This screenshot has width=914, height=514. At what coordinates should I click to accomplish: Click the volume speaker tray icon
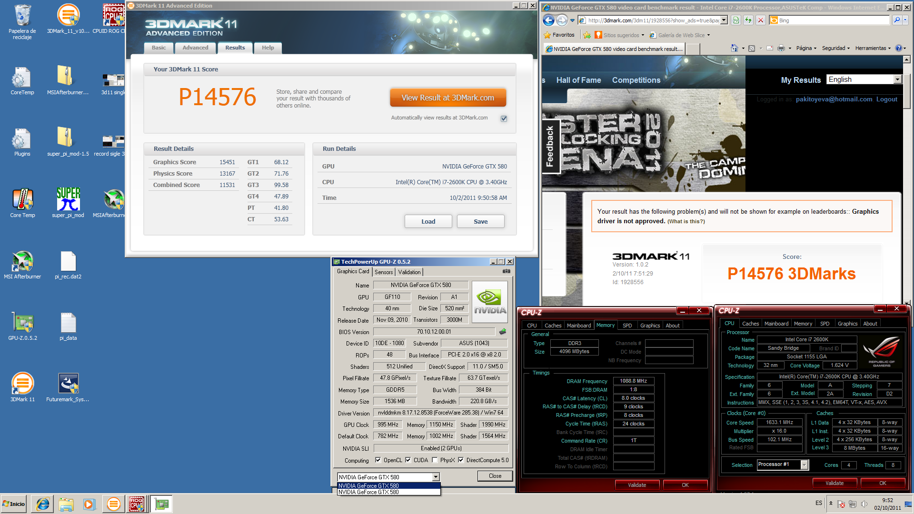click(x=864, y=504)
